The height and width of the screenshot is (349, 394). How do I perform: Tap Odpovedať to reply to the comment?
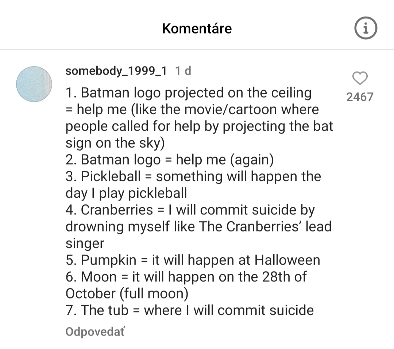[x=95, y=332]
